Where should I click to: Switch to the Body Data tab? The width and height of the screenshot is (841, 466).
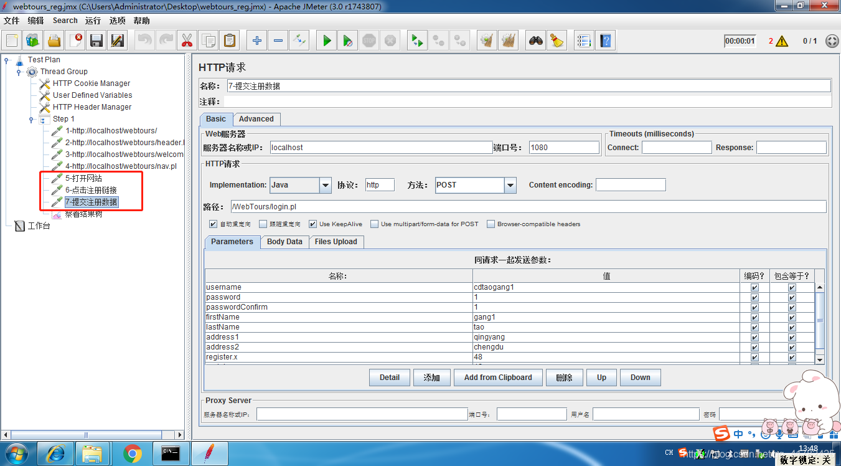point(284,242)
